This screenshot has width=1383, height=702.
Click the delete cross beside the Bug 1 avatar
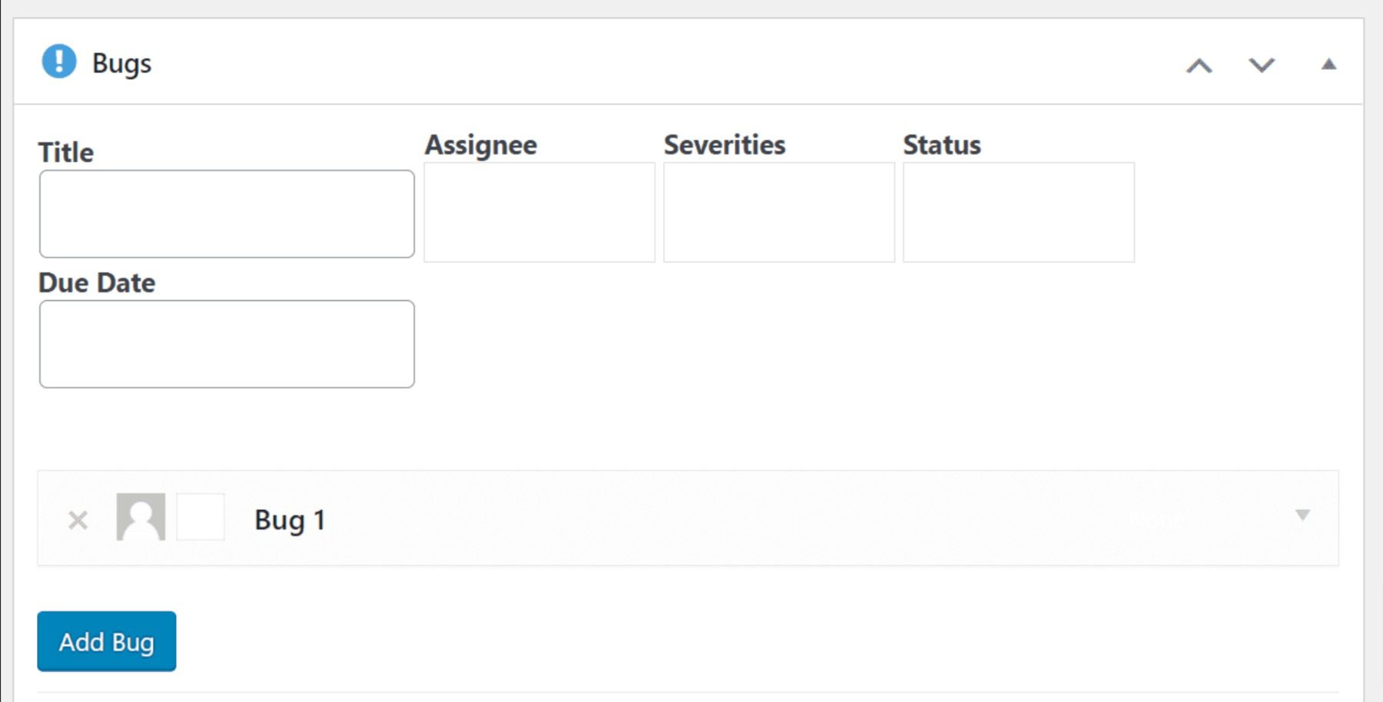click(x=78, y=519)
